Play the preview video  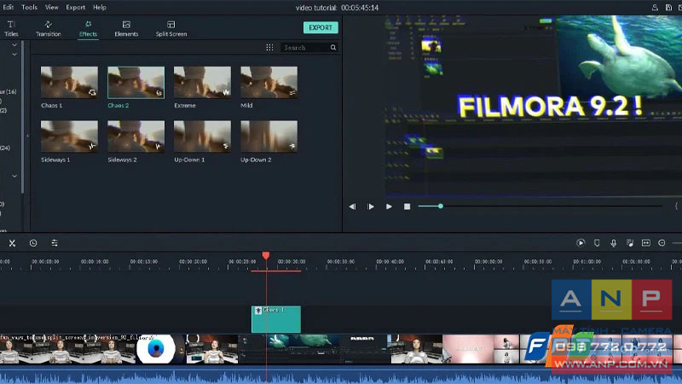389,207
